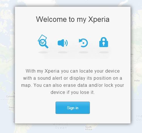Screen dimensions: 142x133
Task: Select the blue padlock lock icon
Action: [x=104, y=42]
